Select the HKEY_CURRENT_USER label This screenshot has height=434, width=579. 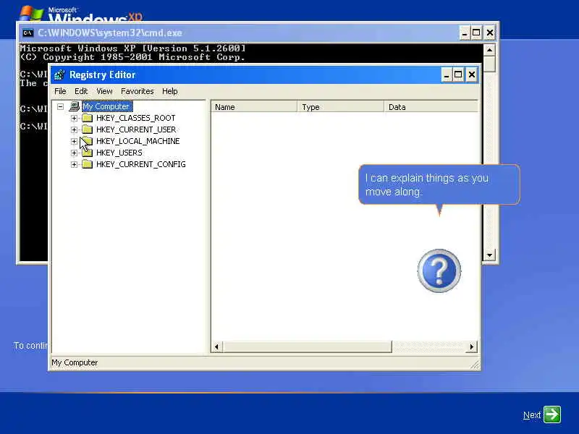coord(136,129)
